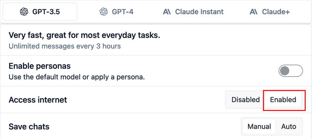
Task: Choose the Claude+ model tab
Action: click(x=276, y=12)
